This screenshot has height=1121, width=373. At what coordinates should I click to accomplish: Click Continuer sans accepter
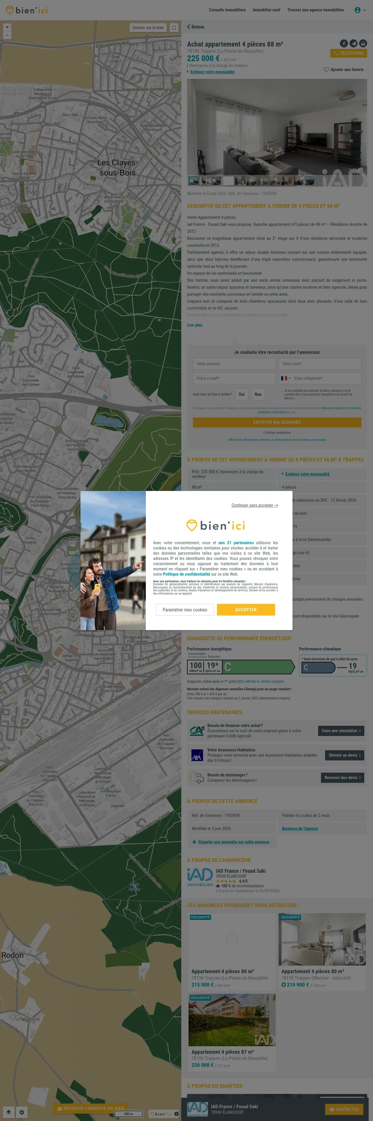[254, 505]
